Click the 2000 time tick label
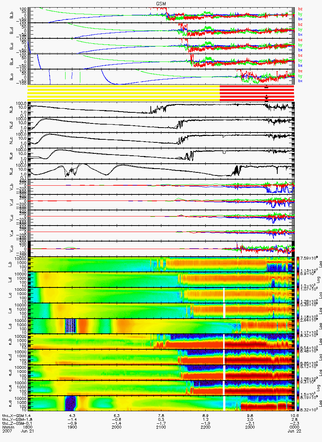Screen dimensions: 322x442 117,427
